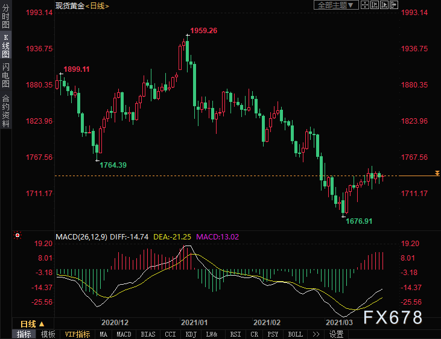441x339 pixels.
Task: Click the chart playback icon in top toolbar
Action: (x=385, y=5)
